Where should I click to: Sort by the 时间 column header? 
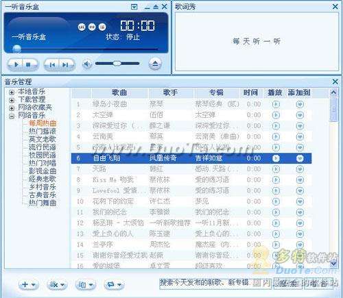250,92
